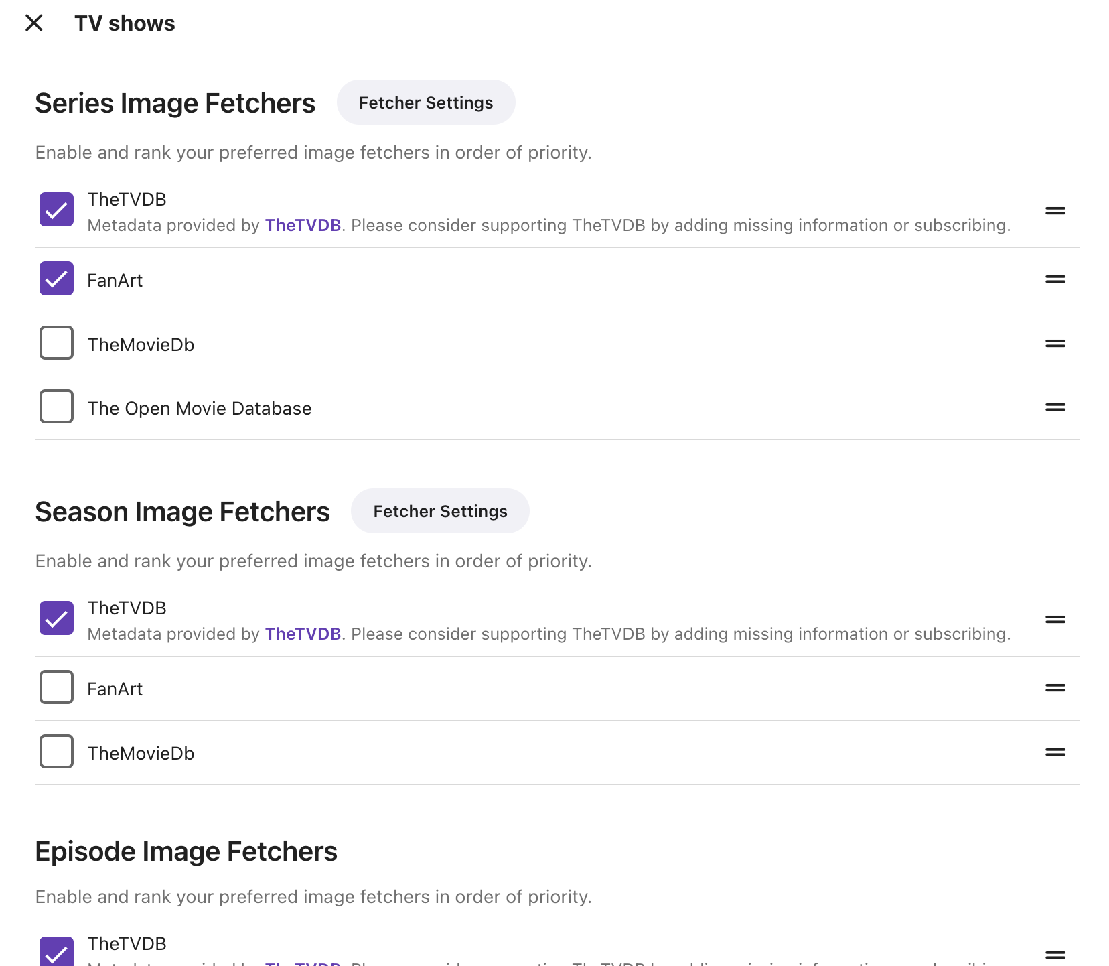The image size is (1109, 966).
Task: Click drag handle for season FanArt row
Action: 1055,688
